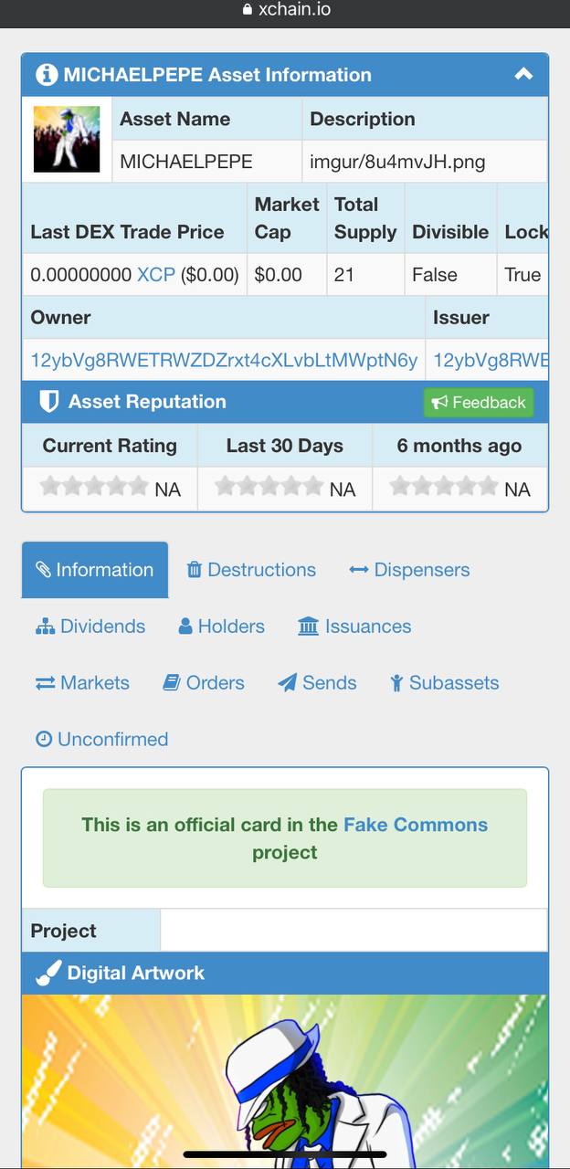
Task: Open the Subassets tab
Action: (444, 683)
